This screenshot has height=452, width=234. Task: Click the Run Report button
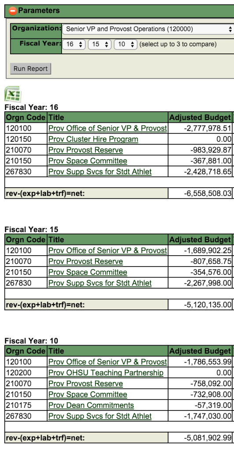click(30, 68)
